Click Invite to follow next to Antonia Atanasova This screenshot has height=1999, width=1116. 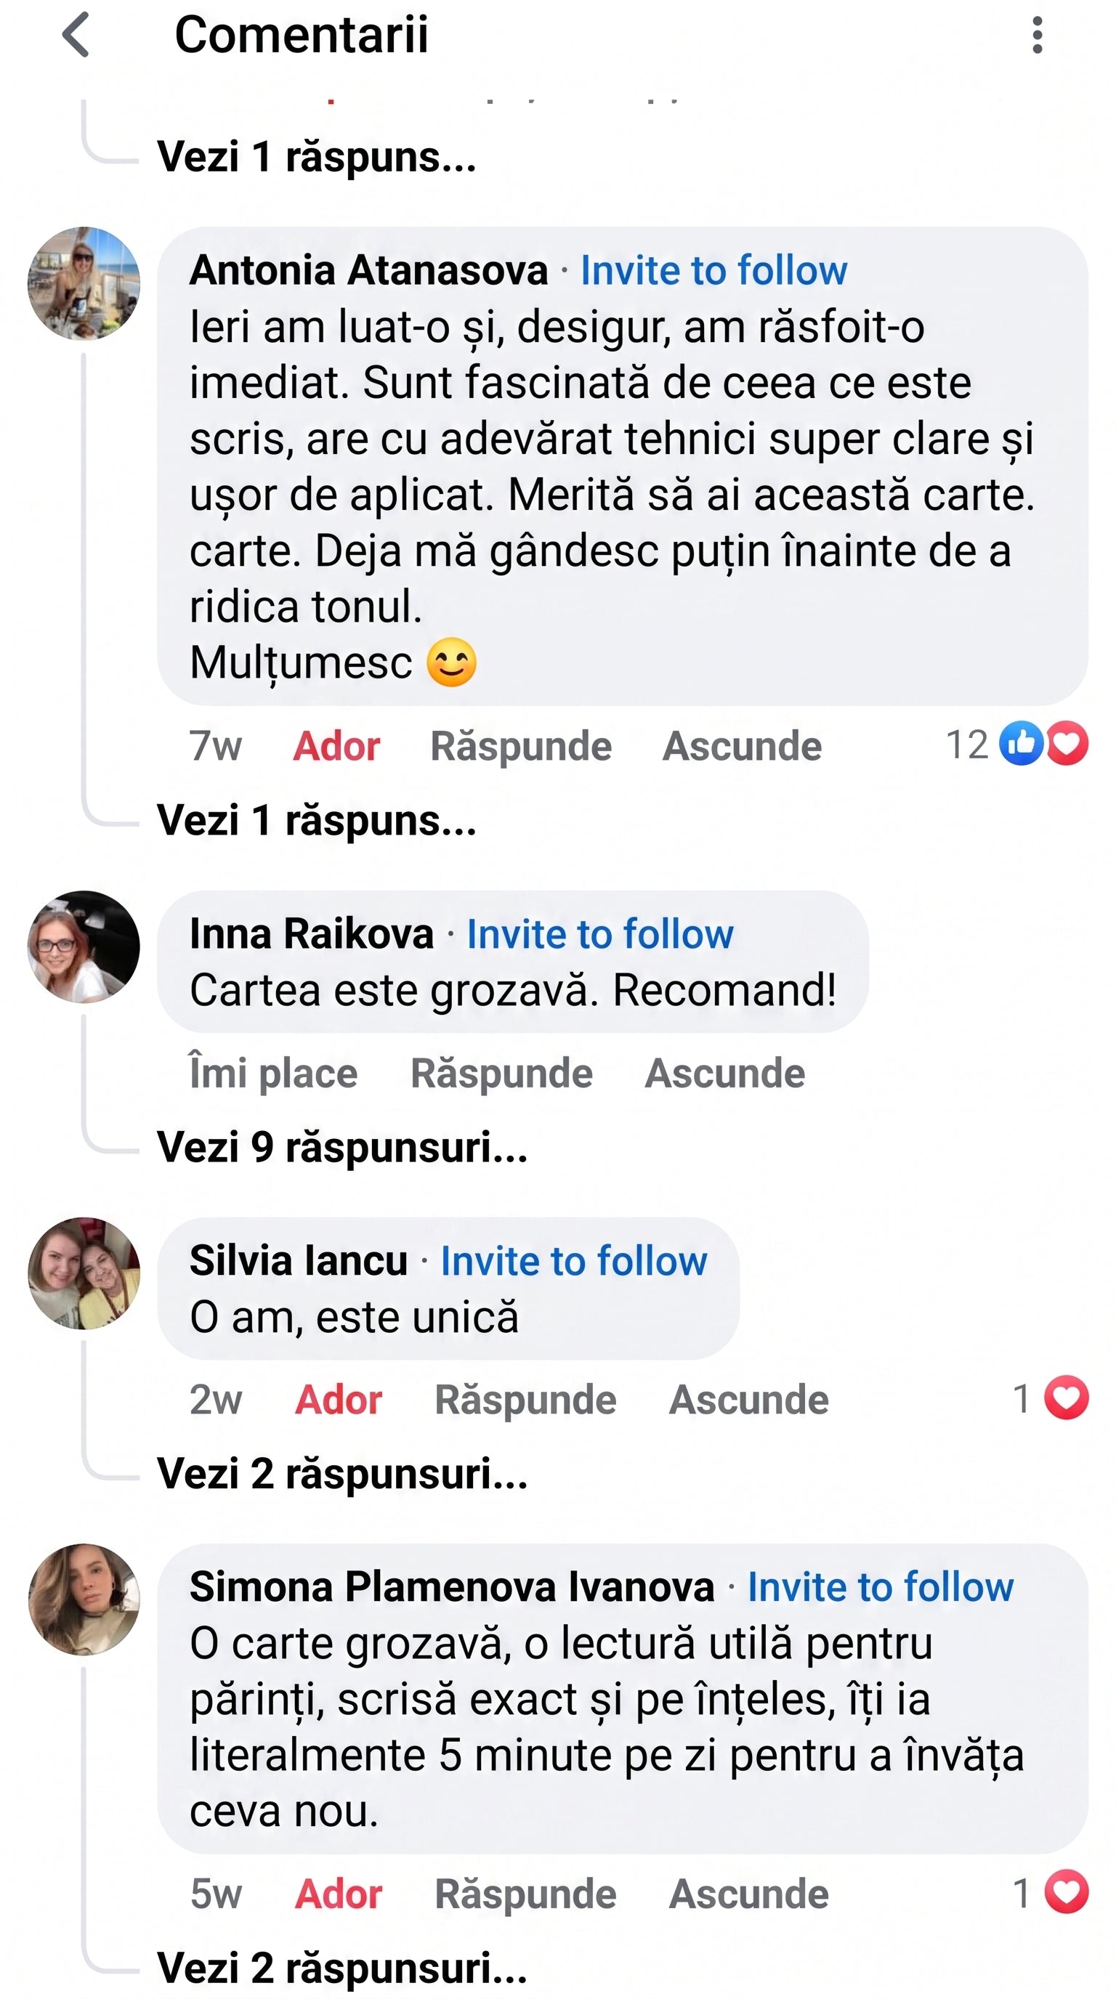[714, 270]
